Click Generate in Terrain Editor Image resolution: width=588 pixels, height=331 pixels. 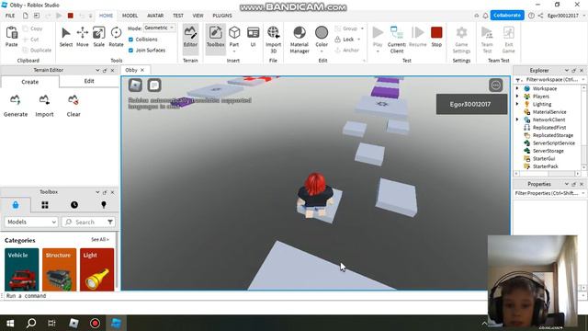coord(16,107)
